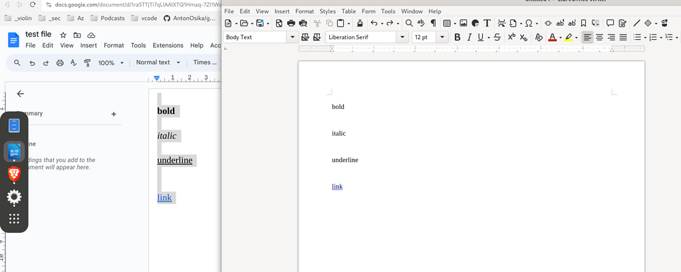Redo action in LibreOffice Writer
Screen dimensions: 681x272
(x=390, y=23)
